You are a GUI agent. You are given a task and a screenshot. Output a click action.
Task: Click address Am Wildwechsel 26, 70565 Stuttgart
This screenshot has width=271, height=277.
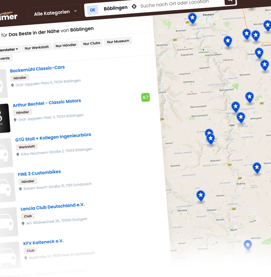coord(57,221)
